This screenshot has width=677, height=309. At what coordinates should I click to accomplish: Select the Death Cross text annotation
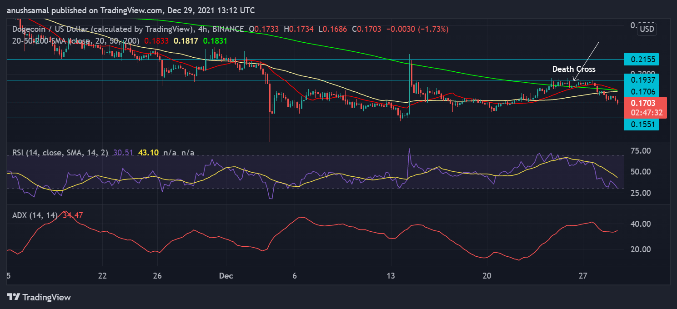click(x=573, y=69)
